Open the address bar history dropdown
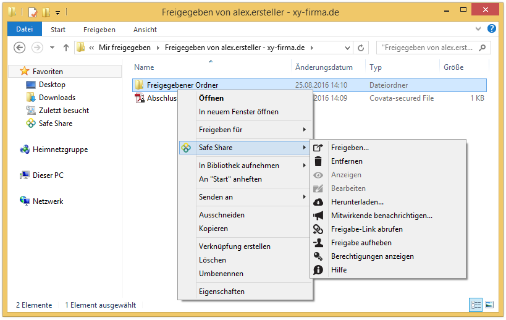 [348, 48]
